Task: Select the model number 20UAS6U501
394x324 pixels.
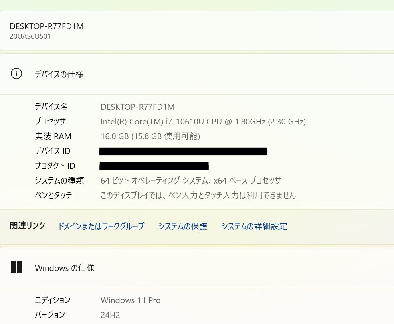Action: pos(30,36)
